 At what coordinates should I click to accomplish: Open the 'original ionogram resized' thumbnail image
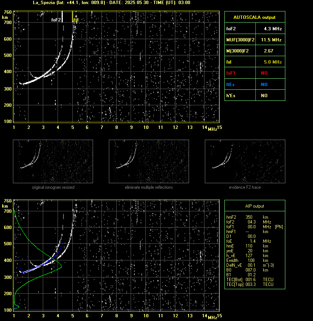coord(53,161)
